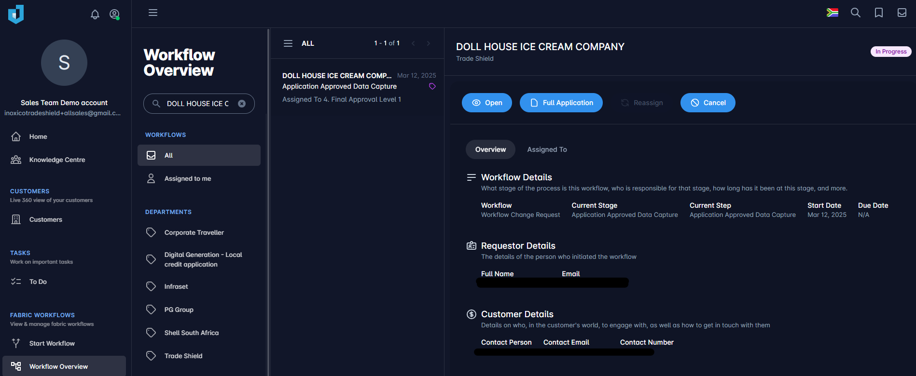Filter by Trade Shield department
The image size is (916, 376).
(199, 356)
